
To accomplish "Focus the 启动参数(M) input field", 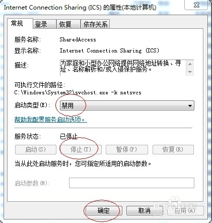I will pos(131,183).
